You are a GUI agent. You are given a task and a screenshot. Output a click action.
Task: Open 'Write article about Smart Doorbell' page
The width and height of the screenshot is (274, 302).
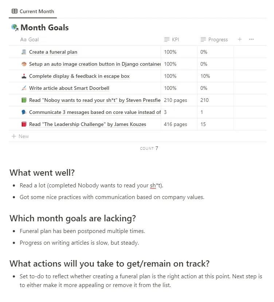(x=69, y=88)
